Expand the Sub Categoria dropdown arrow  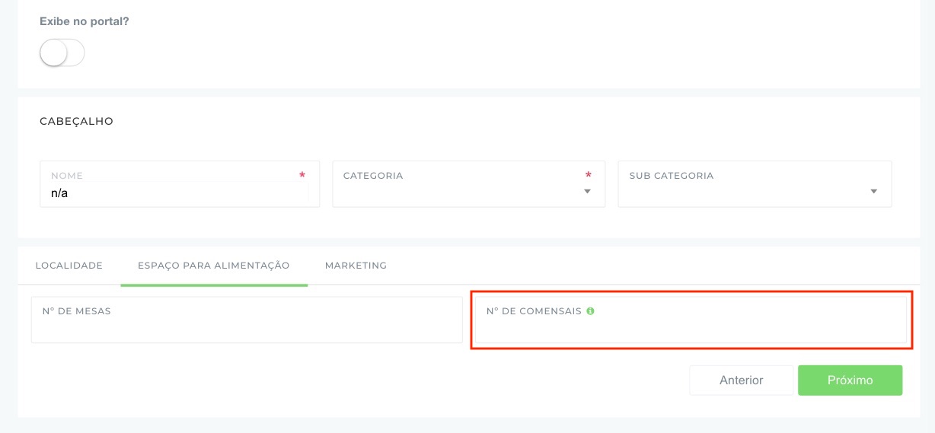[873, 192]
